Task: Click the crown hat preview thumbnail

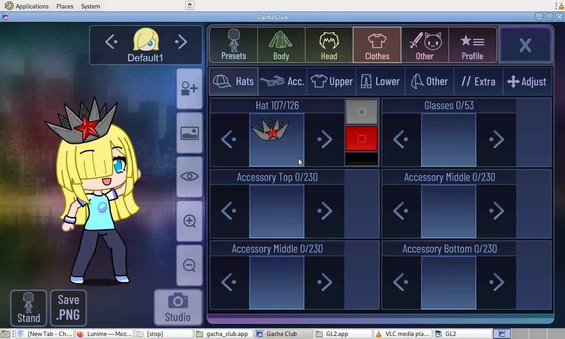Action: coord(277,139)
